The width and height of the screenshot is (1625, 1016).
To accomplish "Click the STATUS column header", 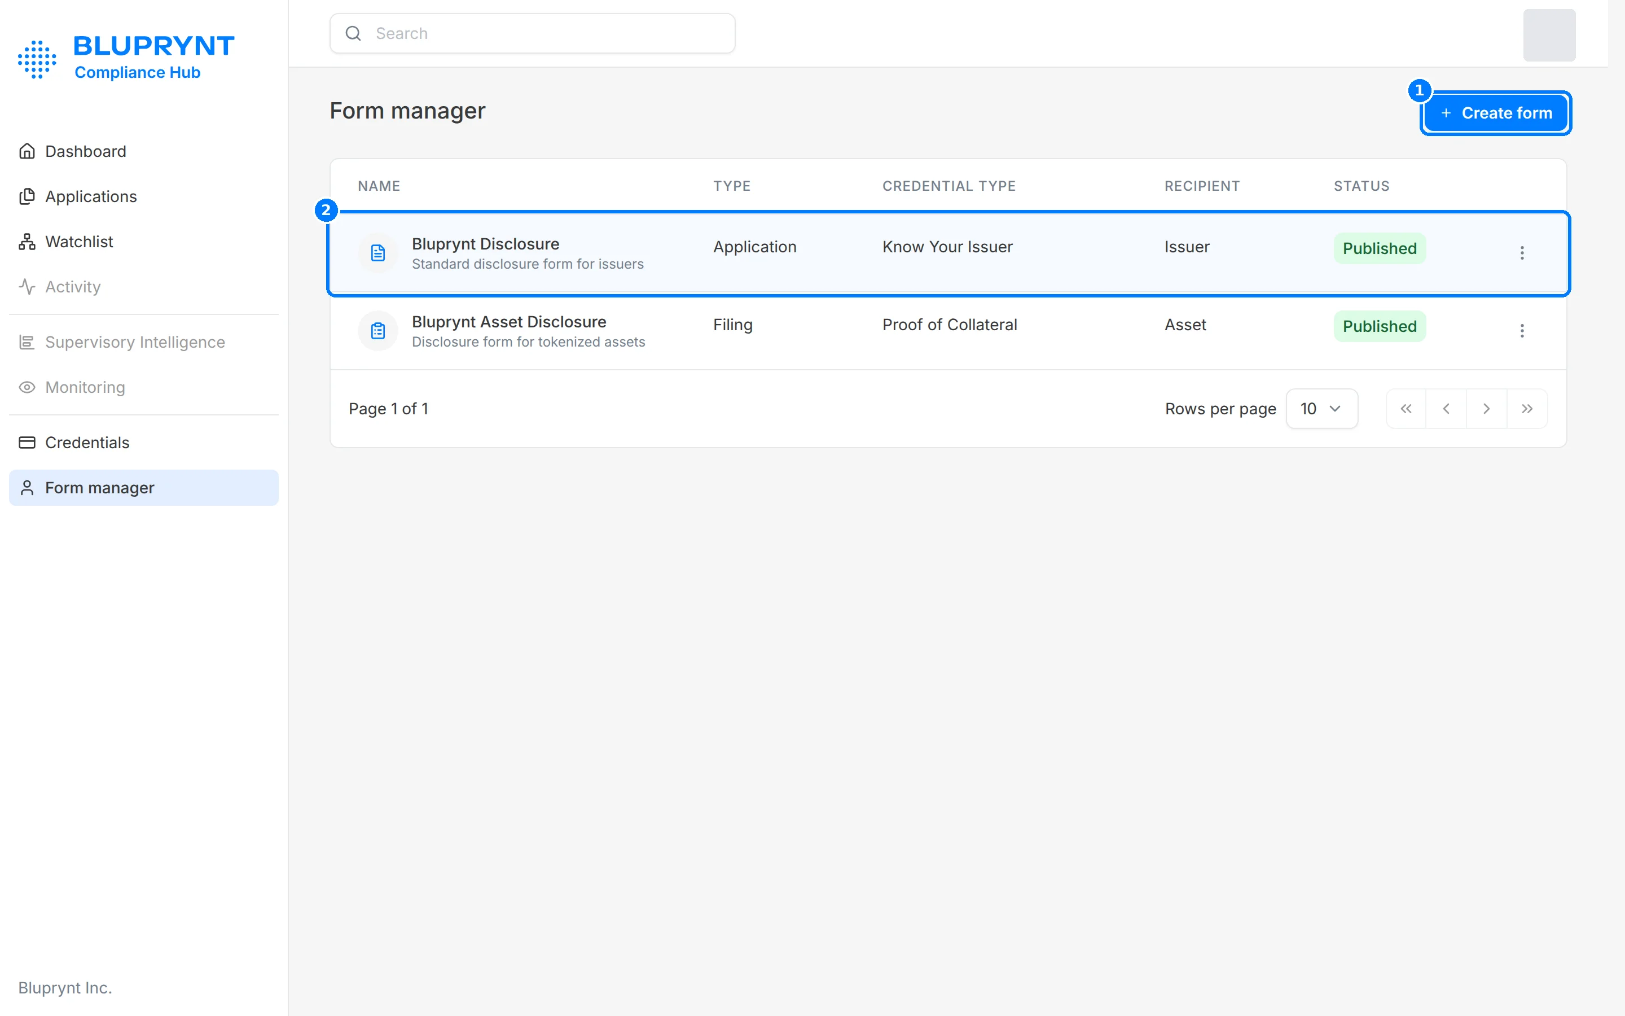I will coord(1361,186).
